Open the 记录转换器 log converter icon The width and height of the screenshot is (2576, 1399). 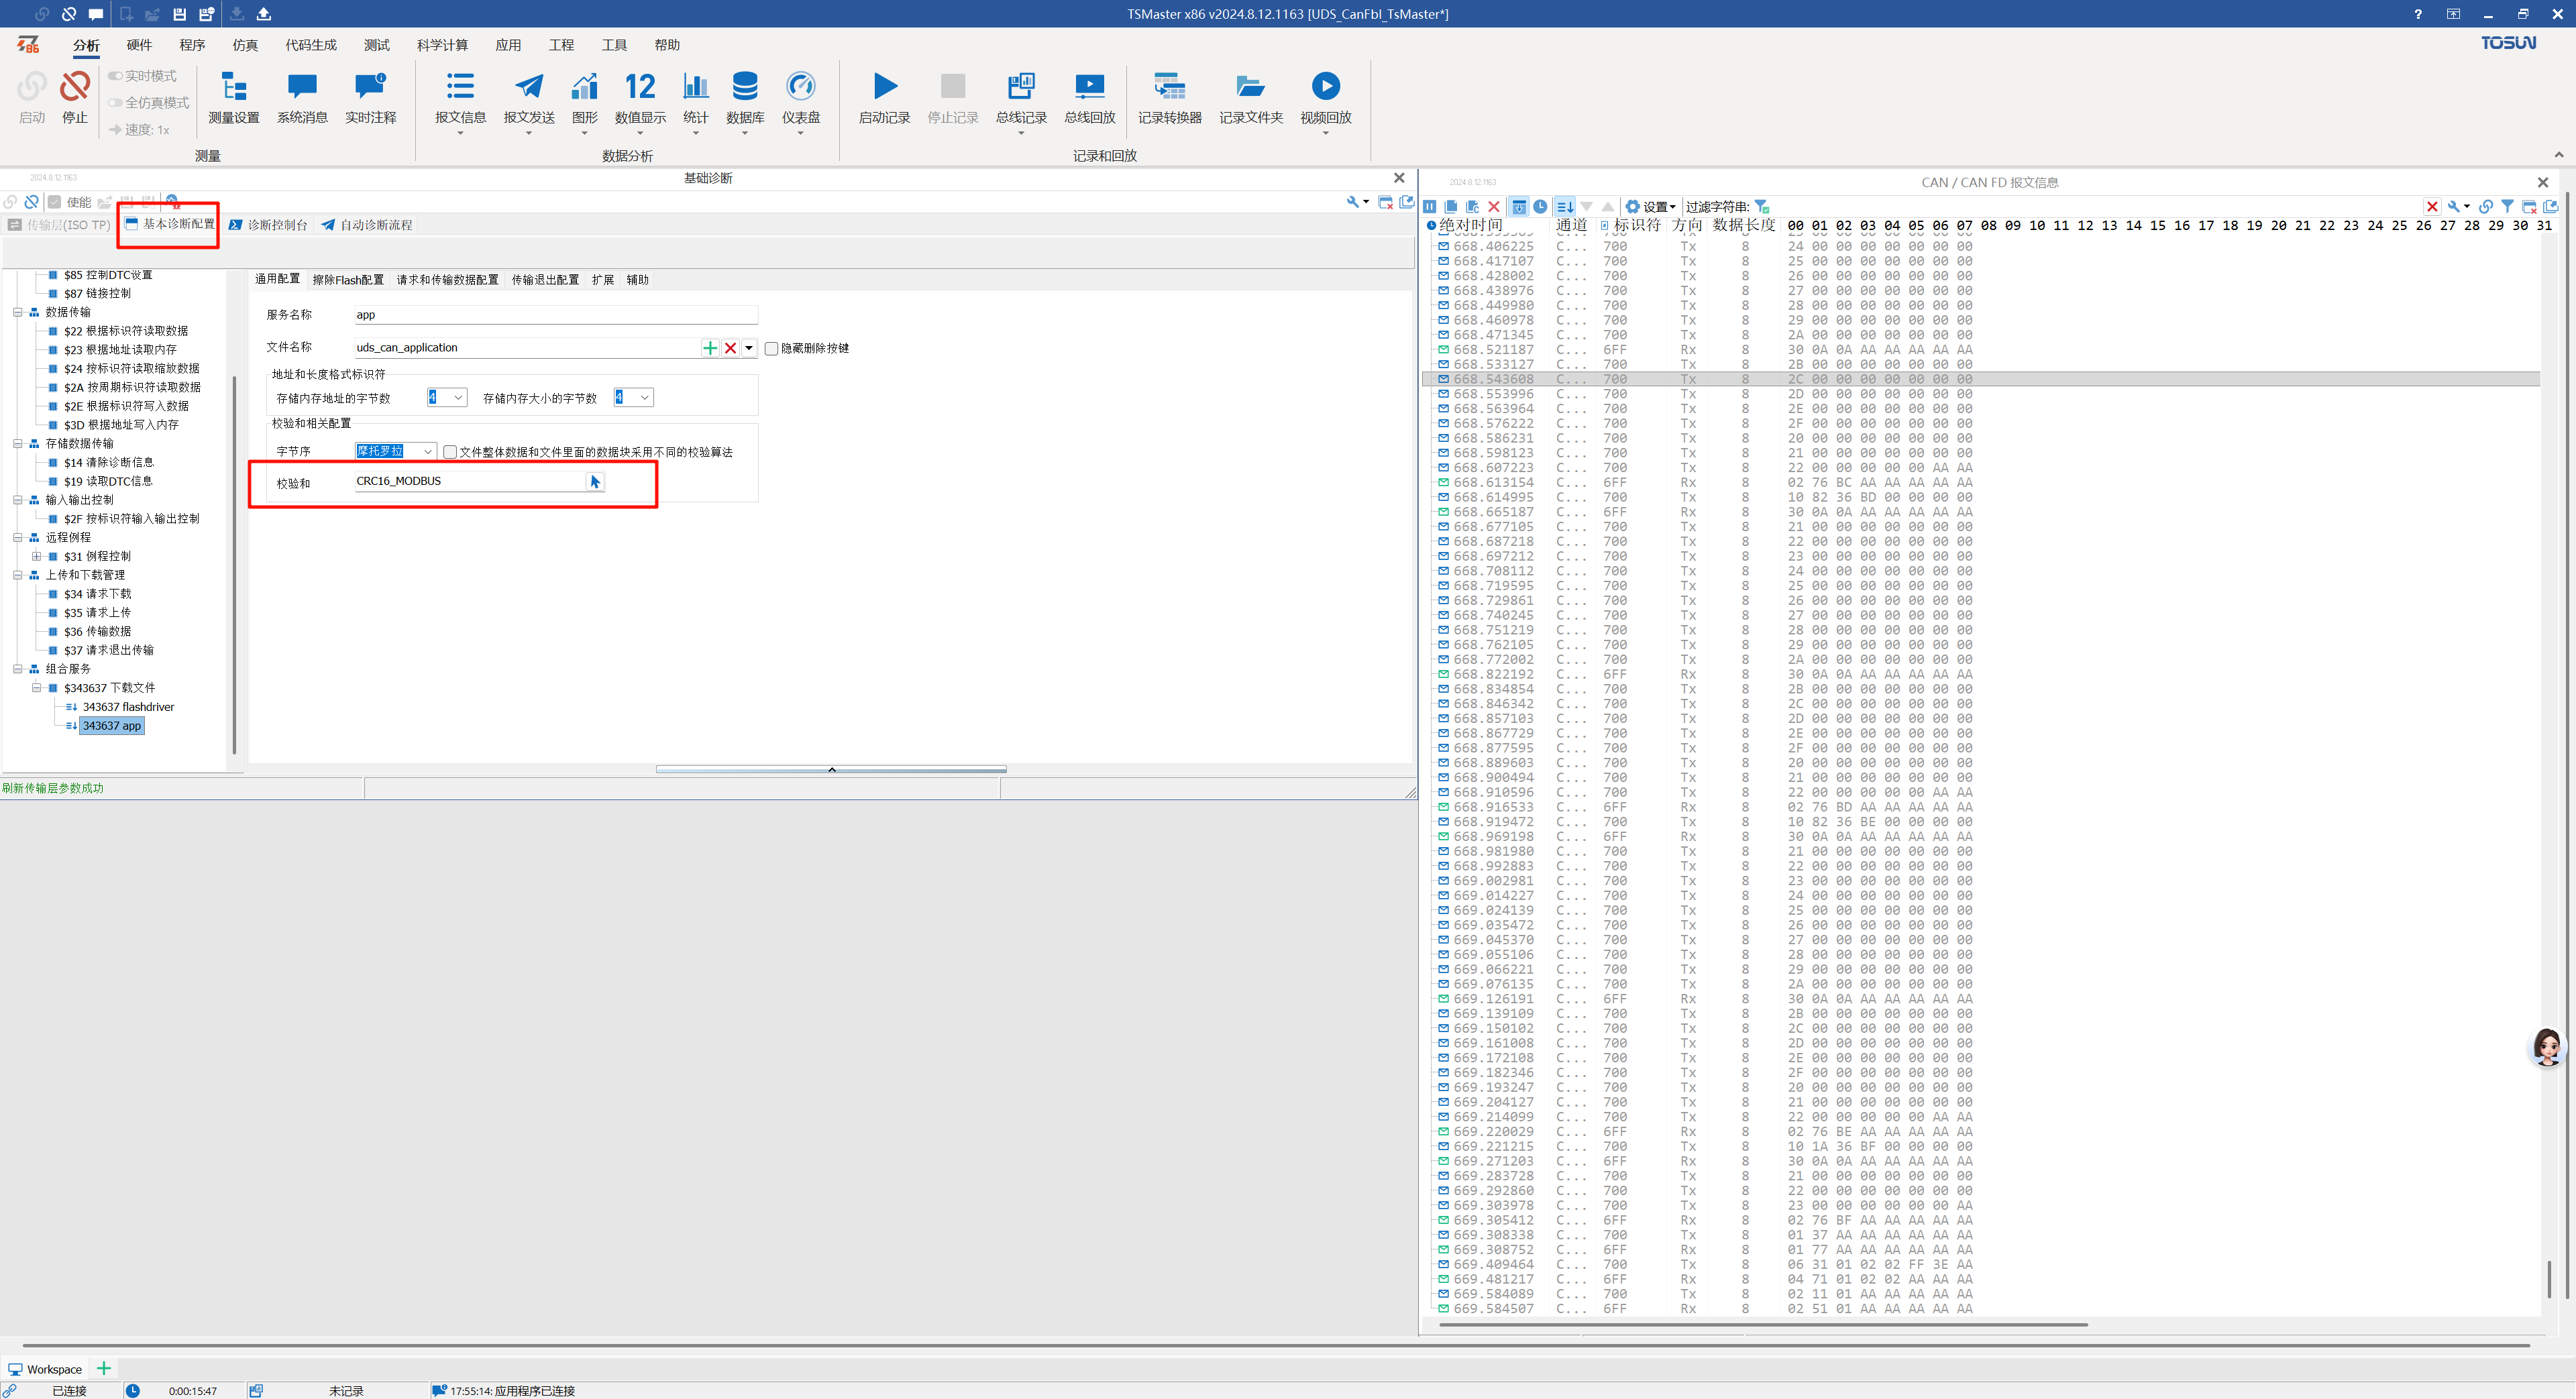coord(1169,87)
